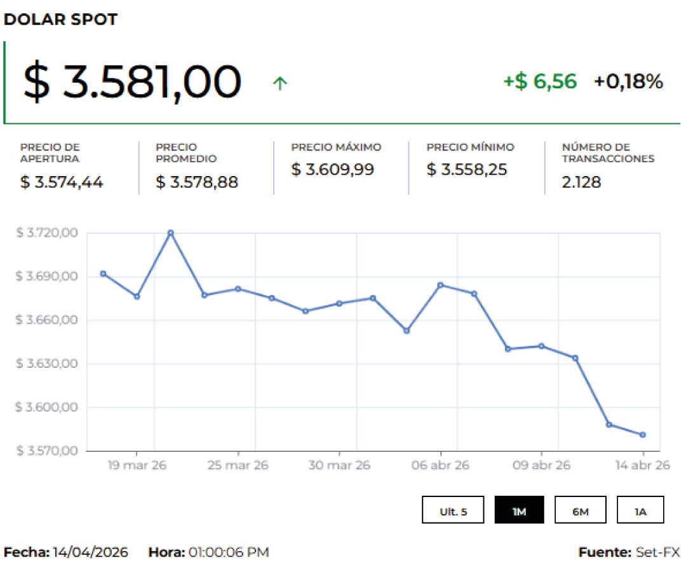Screen dimensions: 686x572
Task: Switch chart to the 1M range
Action: [519, 510]
